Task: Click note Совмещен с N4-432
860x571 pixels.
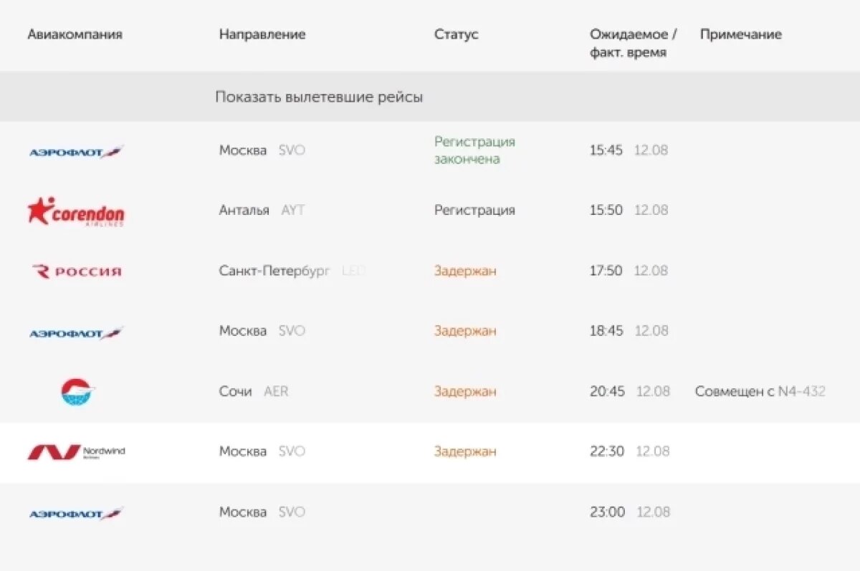Action: coord(760,392)
